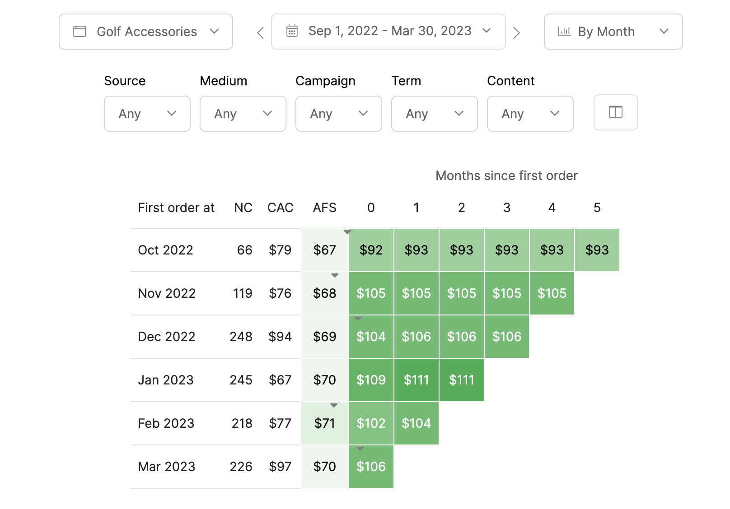
Task: Open the Golf Accessories dropdown
Action: point(146,32)
